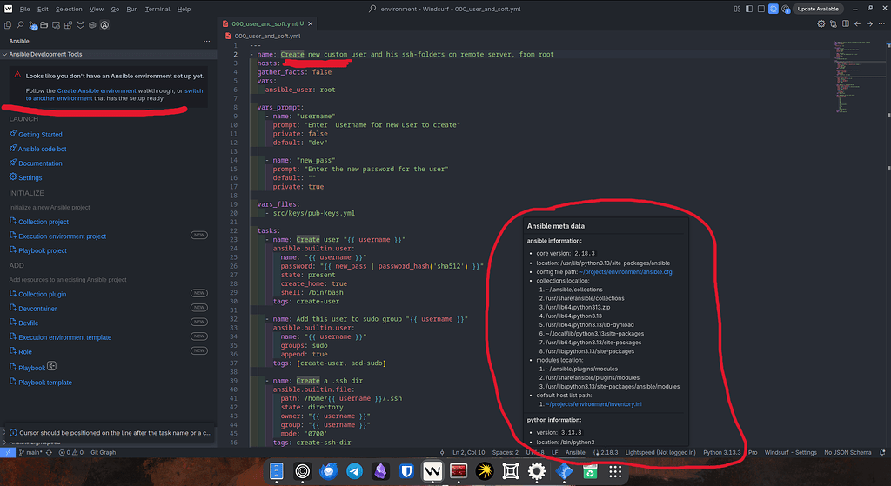This screenshot has width=891, height=486.
Task: Open the Terminal menu
Action: [157, 9]
